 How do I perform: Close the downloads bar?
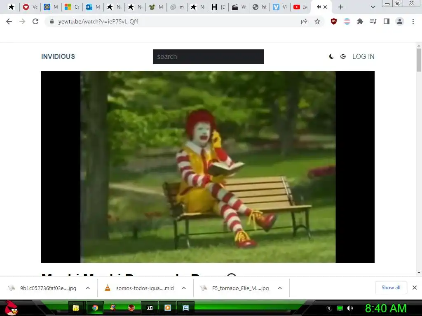pyautogui.click(x=415, y=288)
